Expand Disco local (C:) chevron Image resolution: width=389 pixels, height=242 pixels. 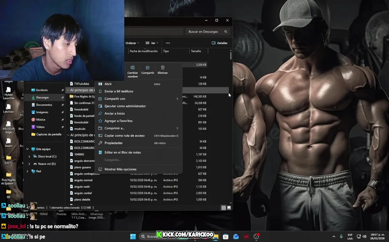(x=29, y=157)
